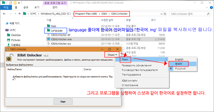The width and height of the screenshot is (214, 112).
Task: Click Проверить обновления menu item
Action: pos(136,65)
